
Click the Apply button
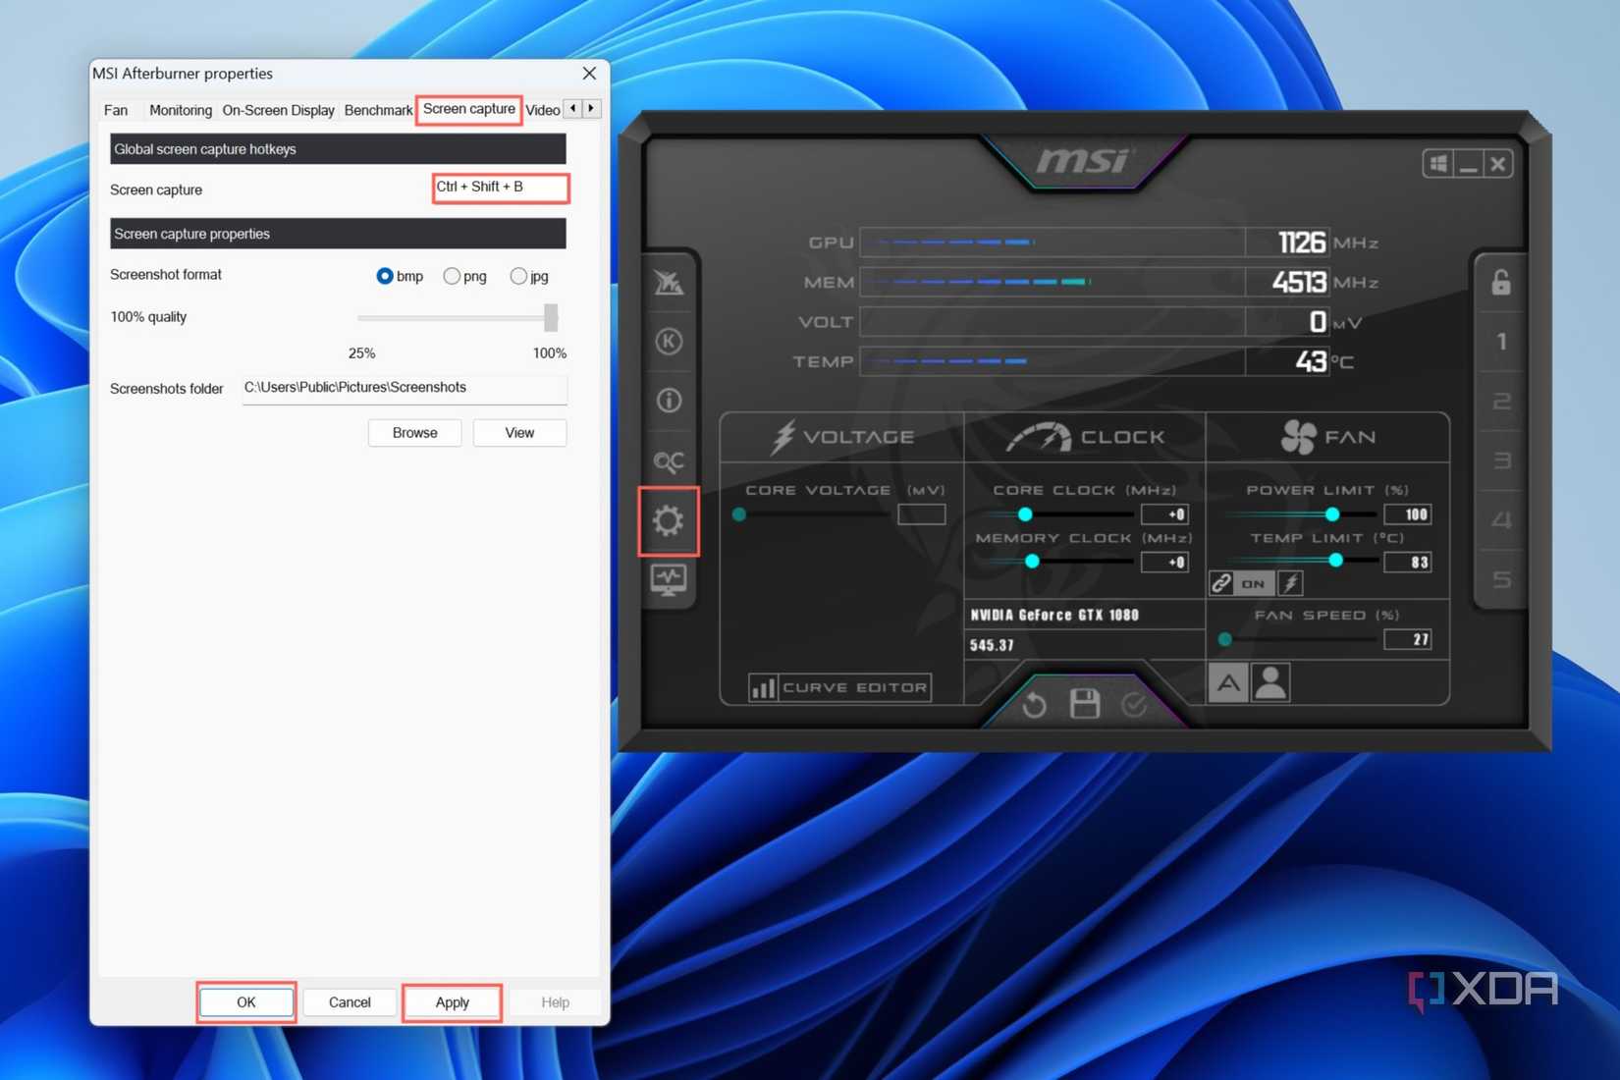(x=453, y=1002)
